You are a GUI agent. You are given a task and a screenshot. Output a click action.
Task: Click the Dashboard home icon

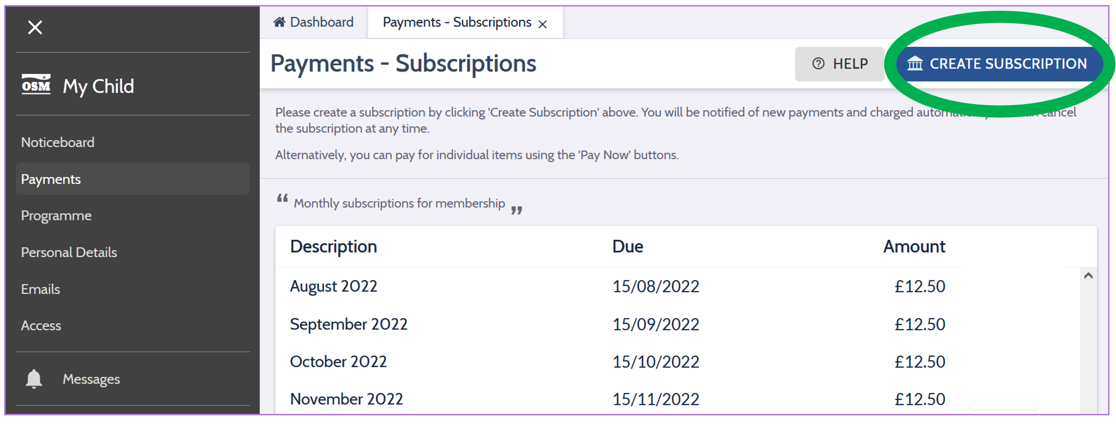(279, 22)
